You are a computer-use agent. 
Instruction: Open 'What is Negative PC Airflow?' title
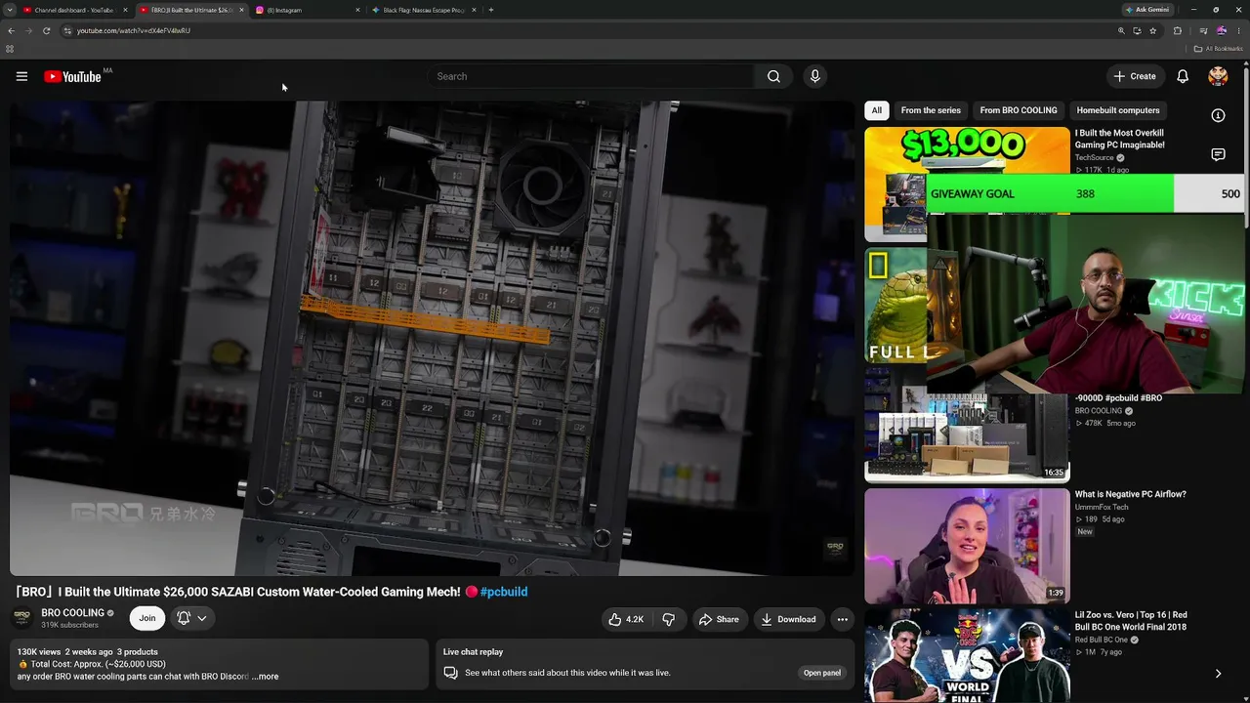click(1131, 494)
